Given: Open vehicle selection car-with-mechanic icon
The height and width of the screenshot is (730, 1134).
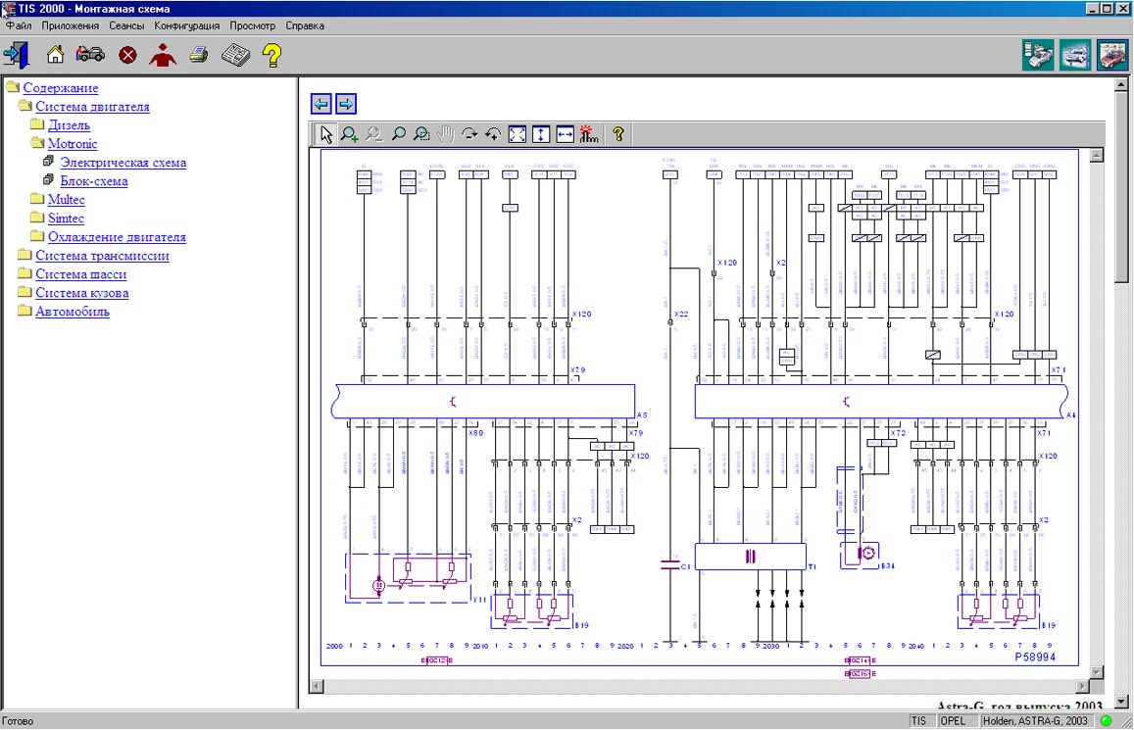Looking at the screenshot, I should pyautogui.click(x=90, y=55).
